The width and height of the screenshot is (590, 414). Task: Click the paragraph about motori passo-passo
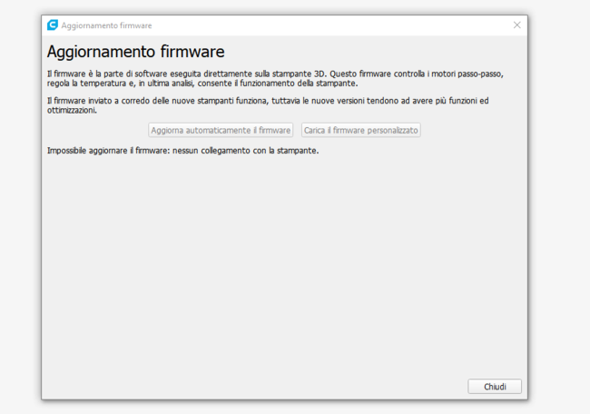click(272, 78)
